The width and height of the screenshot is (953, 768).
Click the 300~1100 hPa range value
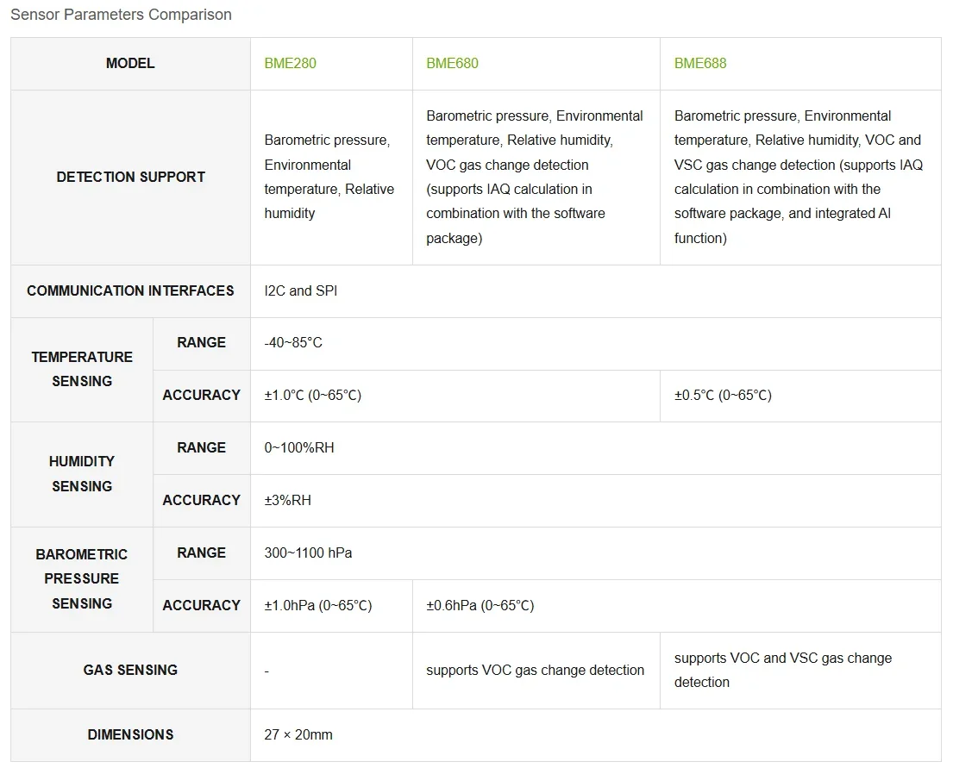tap(308, 553)
